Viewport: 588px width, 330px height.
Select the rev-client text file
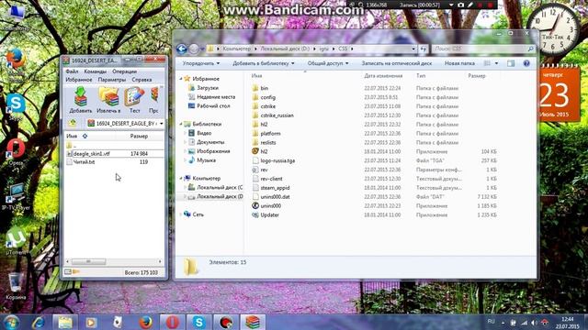267,179
